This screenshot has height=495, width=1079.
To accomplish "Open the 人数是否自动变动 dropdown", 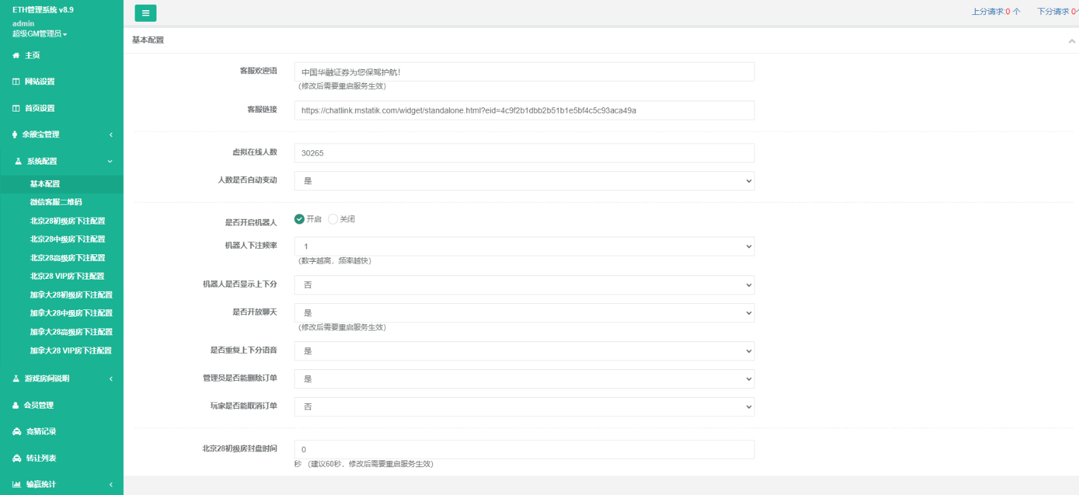I will click(x=523, y=181).
